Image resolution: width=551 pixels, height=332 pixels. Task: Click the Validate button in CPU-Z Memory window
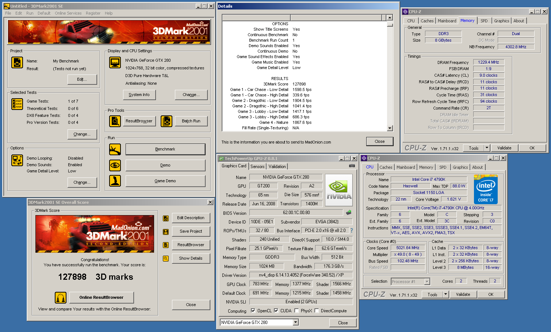click(504, 148)
